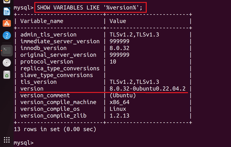Click the version_compile_machine value x86_64
This screenshot has height=147, width=231.
(119, 102)
